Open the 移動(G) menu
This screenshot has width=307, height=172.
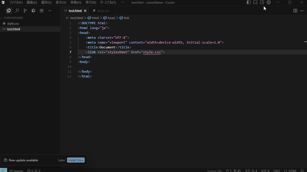(x=76, y=3)
